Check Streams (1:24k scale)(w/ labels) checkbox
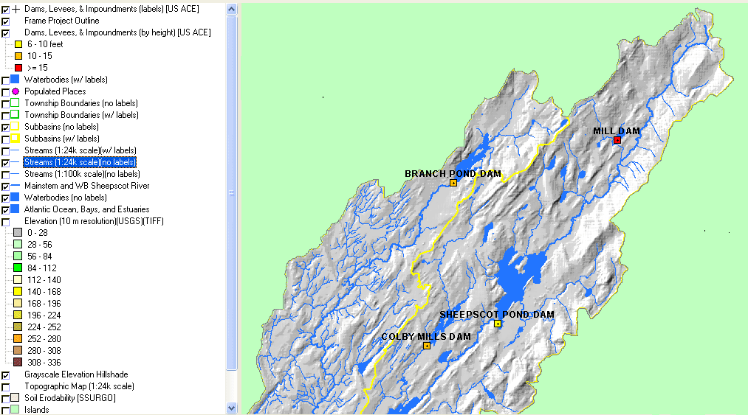Screen dimensions: 748x415 coord(6,152)
